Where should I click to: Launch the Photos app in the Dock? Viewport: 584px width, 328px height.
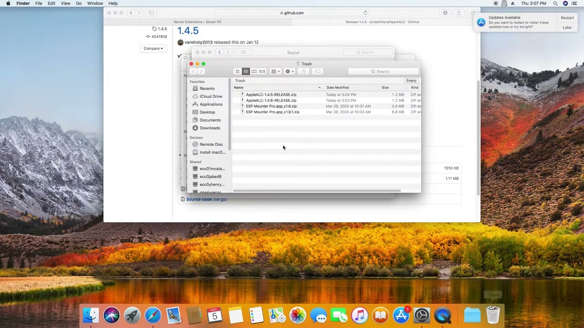[x=297, y=315]
